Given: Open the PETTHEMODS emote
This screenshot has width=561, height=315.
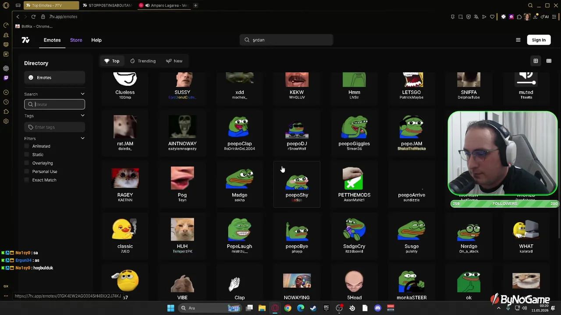Looking at the screenshot, I should click(354, 184).
